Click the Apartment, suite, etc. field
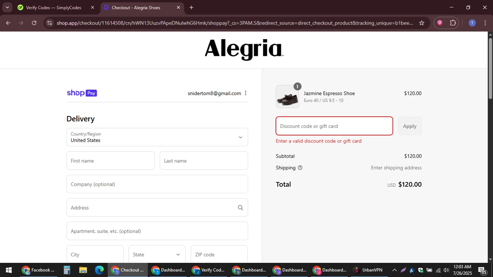Viewport: 493px width, 277px height. (157, 231)
